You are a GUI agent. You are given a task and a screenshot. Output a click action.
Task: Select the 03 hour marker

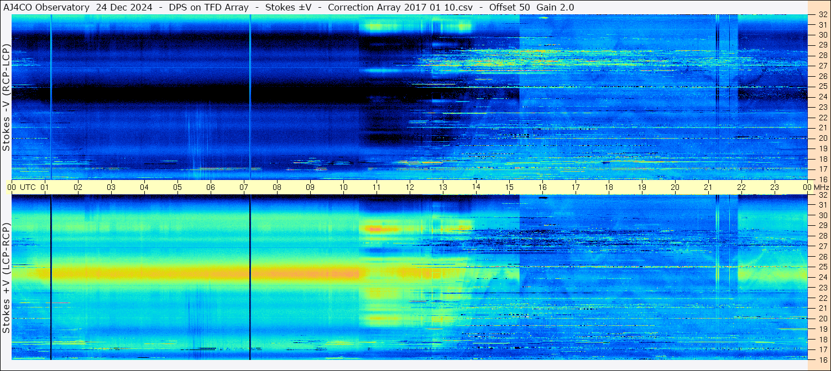coord(111,187)
